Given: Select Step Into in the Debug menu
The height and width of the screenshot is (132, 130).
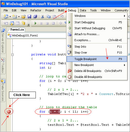Looking at the screenshot, I should pyautogui.click(x=97, y=47).
